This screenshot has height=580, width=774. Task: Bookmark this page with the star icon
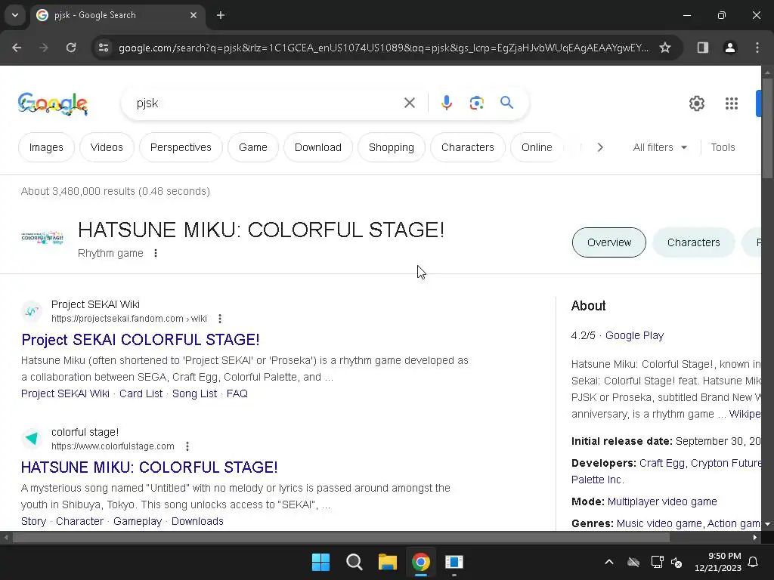pyautogui.click(x=665, y=48)
